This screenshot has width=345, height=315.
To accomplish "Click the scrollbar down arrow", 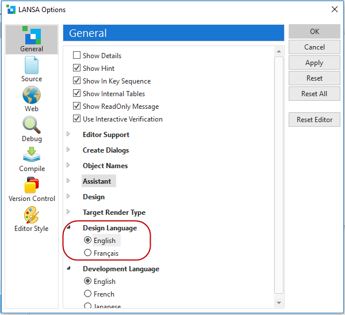I will pos(279,302).
